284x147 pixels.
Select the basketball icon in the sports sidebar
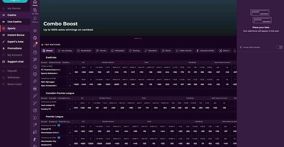35,52
